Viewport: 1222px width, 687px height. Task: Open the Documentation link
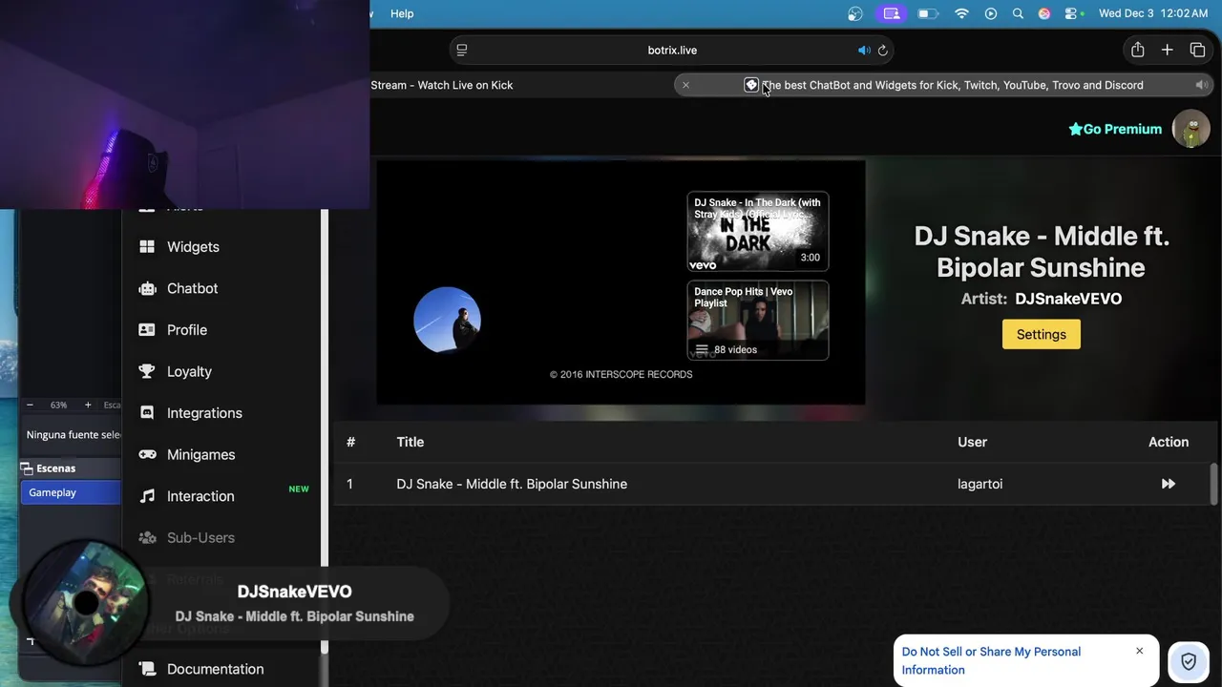pos(215,669)
